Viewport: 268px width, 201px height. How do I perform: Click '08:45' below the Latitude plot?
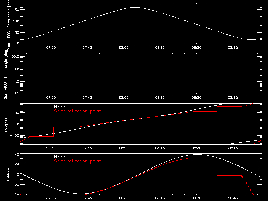[x=233, y=198]
